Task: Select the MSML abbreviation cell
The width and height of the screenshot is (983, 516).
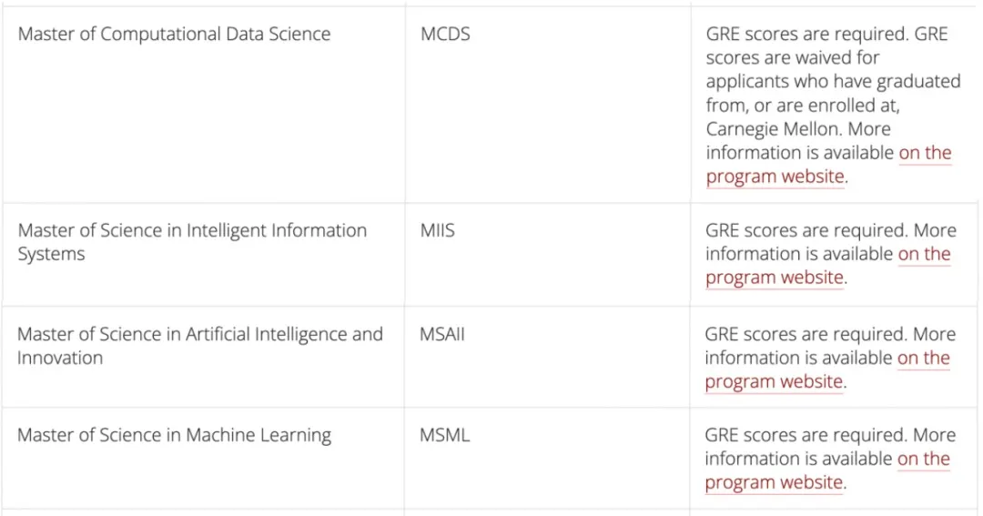Action: tap(444, 435)
